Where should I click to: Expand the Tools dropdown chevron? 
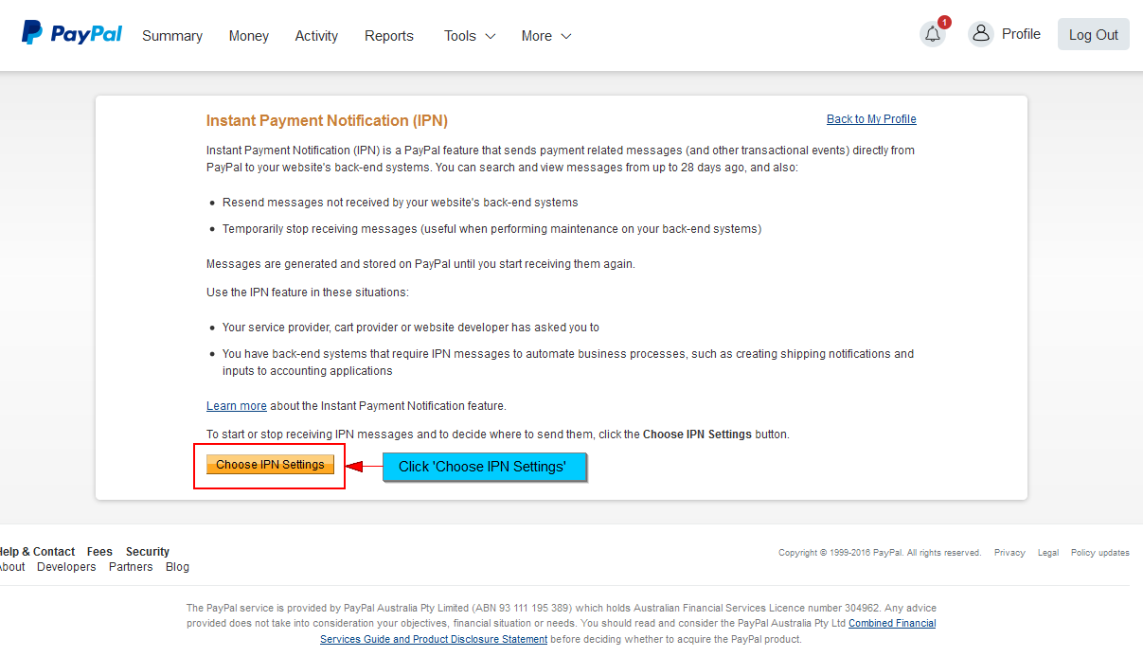[x=491, y=36]
